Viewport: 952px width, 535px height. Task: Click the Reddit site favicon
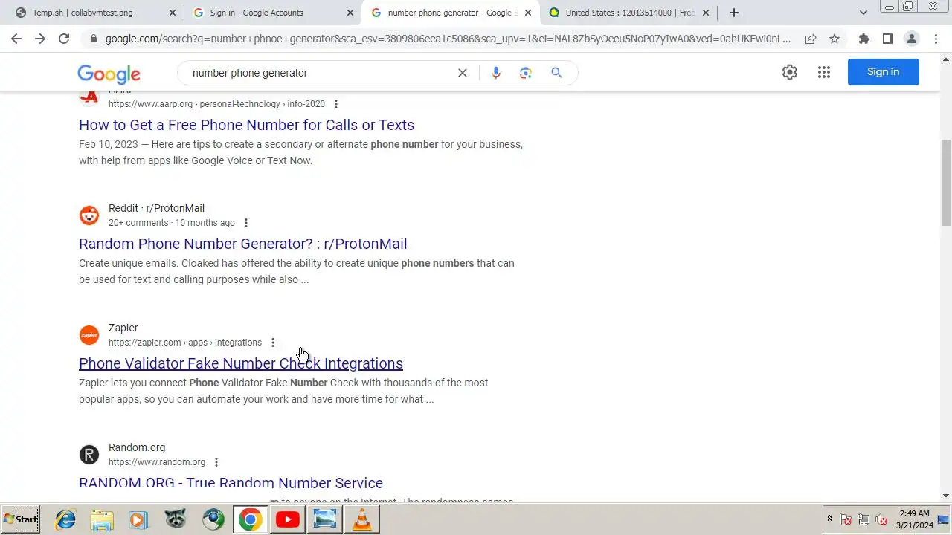(89, 215)
